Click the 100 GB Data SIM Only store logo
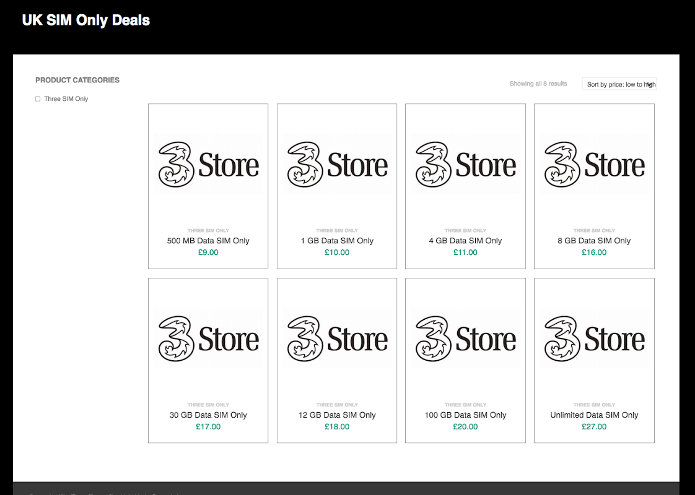695x495 pixels. [x=465, y=338]
